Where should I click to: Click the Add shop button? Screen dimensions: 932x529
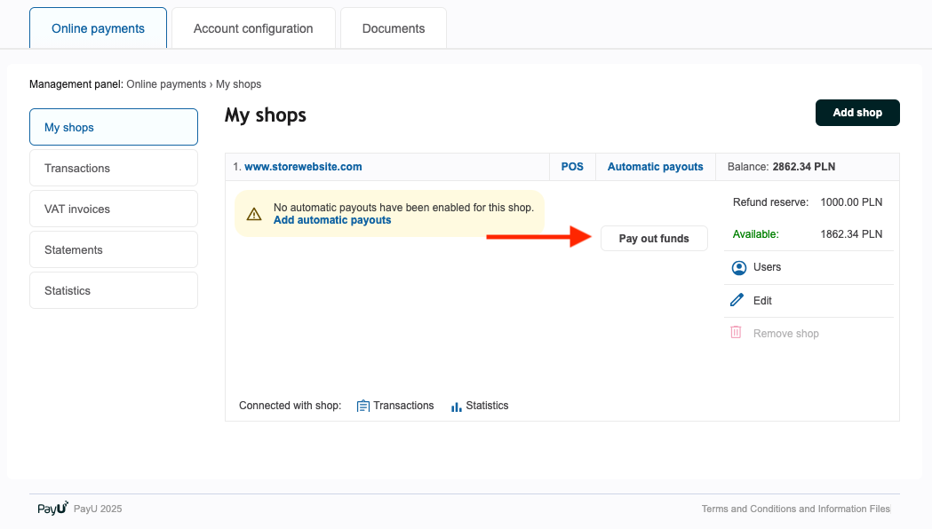tap(856, 113)
